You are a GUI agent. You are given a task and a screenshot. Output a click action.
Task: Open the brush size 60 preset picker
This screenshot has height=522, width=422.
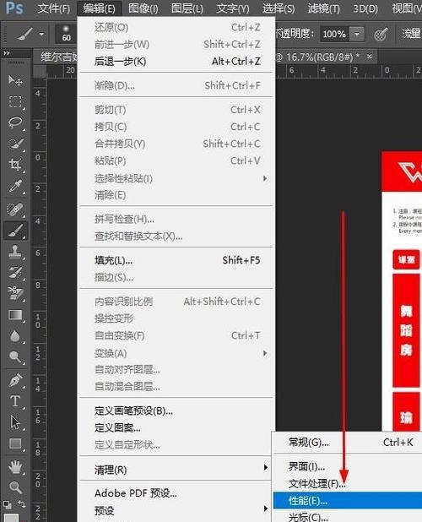[66, 34]
